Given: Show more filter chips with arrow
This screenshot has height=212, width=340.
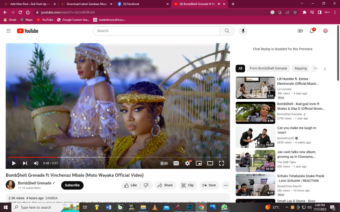Looking at the screenshot, I should [x=325, y=69].
